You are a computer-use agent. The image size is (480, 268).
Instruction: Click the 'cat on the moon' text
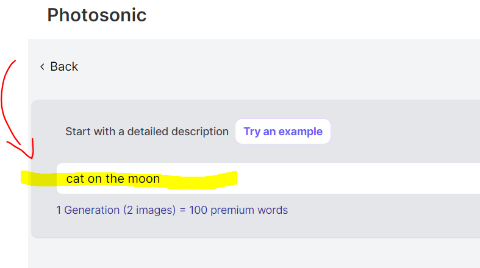click(x=113, y=179)
